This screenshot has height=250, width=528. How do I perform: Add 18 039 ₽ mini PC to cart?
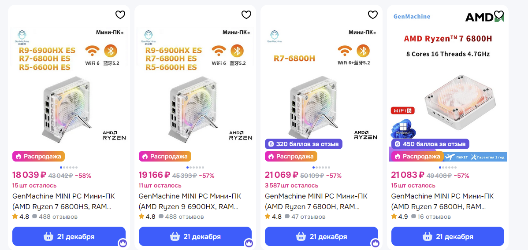(69, 236)
